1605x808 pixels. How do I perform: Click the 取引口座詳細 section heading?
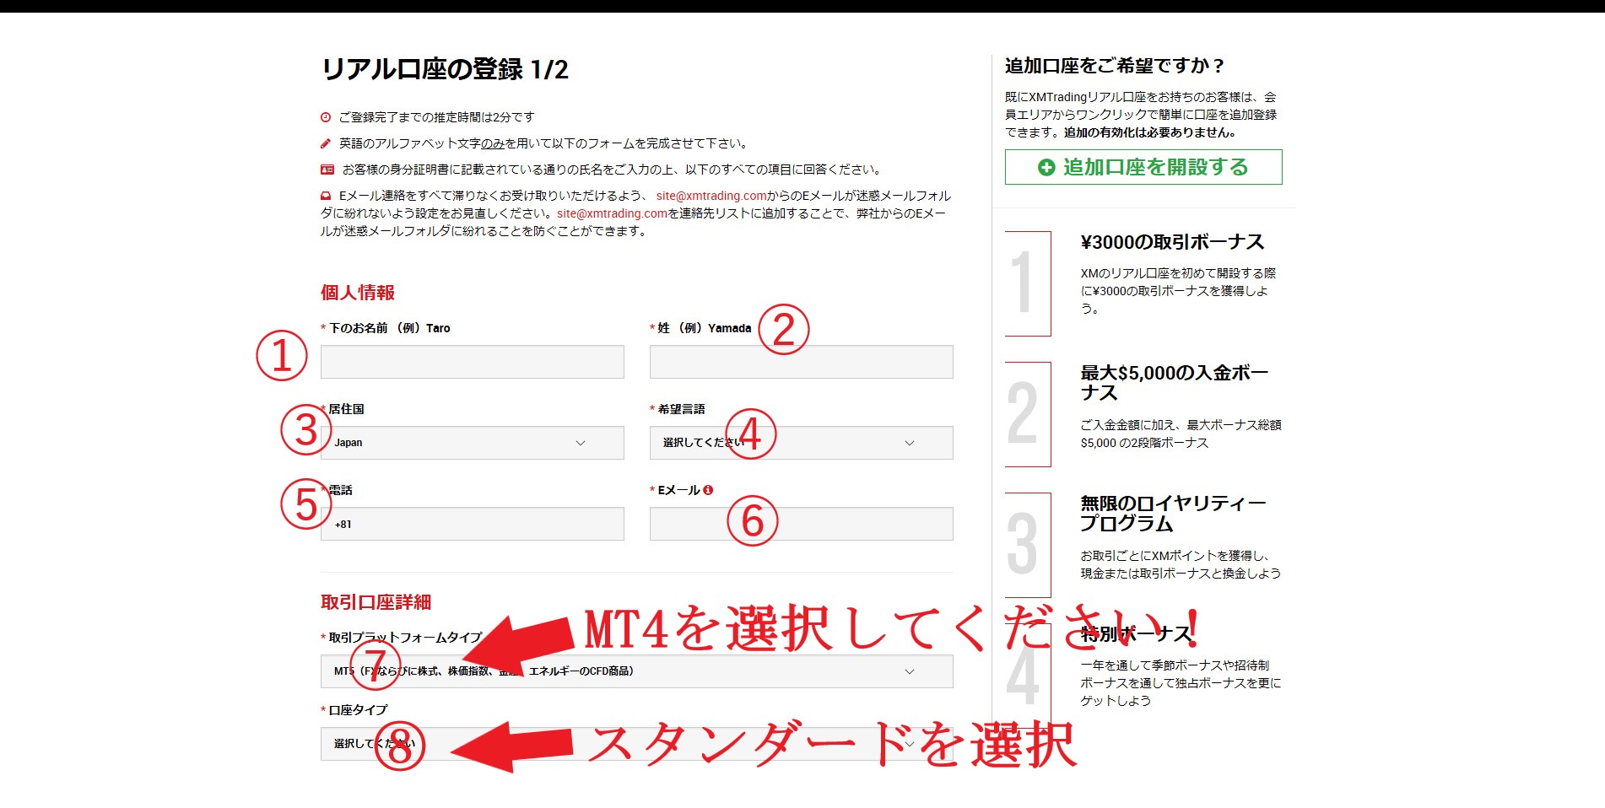point(376,602)
